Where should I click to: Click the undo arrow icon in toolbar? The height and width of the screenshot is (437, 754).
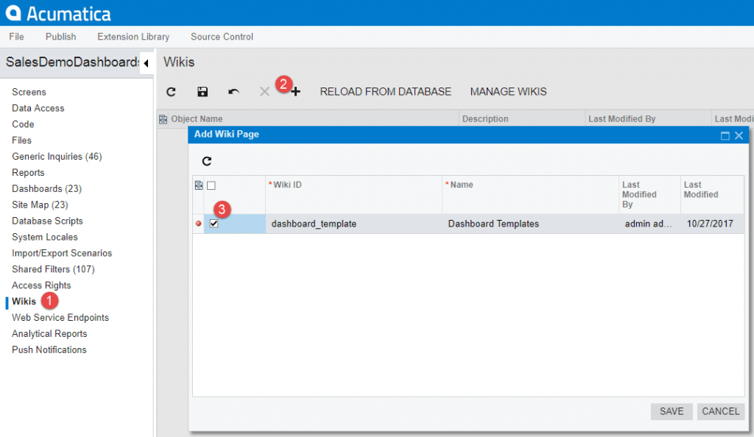(233, 92)
